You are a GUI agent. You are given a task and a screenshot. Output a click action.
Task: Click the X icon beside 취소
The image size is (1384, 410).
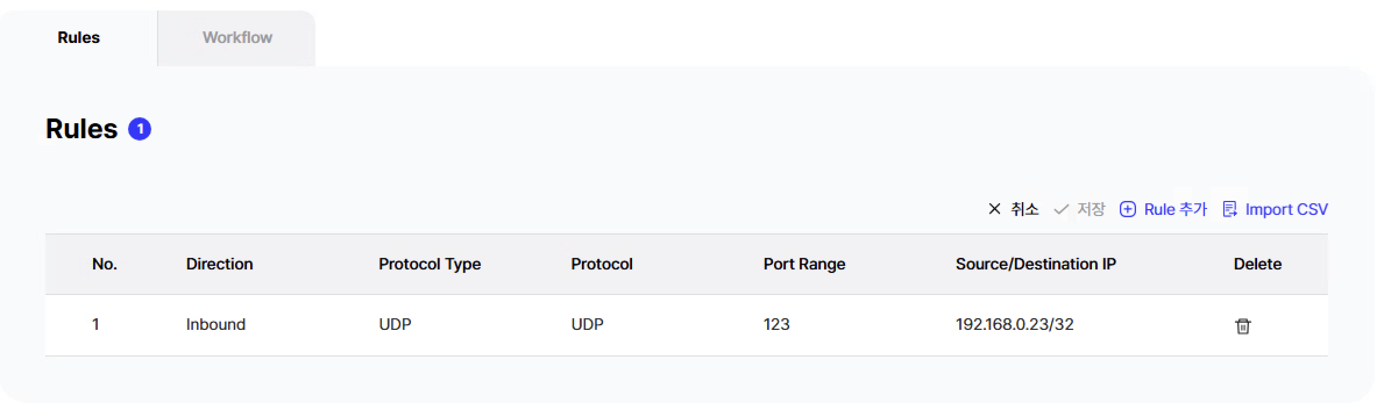point(994,209)
